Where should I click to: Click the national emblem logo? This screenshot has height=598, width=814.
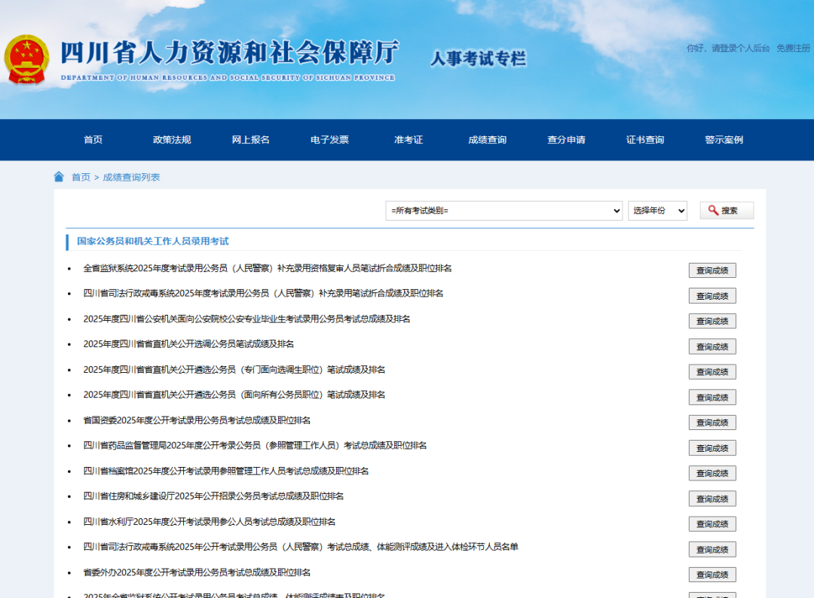(x=26, y=59)
